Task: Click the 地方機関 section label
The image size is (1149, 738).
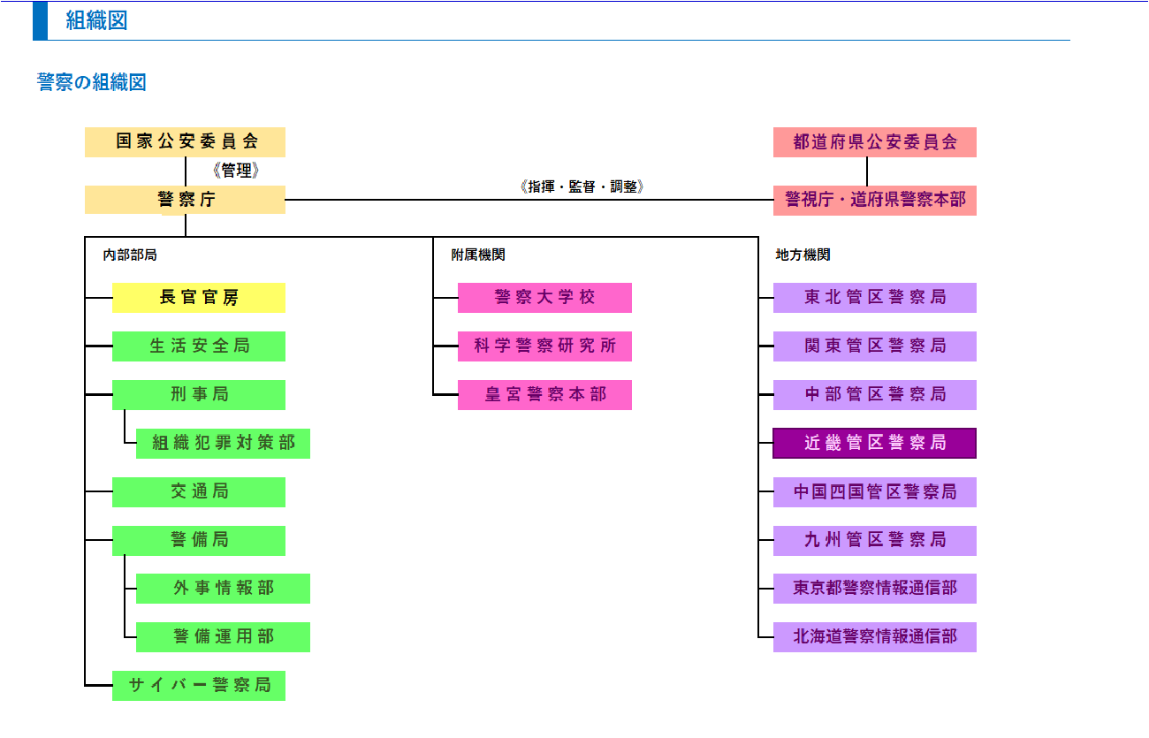Action: click(x=803, y=255)
